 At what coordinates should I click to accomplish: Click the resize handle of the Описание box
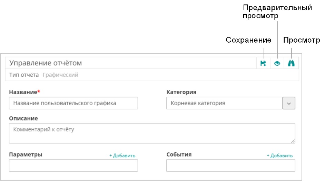click(293, 141)
